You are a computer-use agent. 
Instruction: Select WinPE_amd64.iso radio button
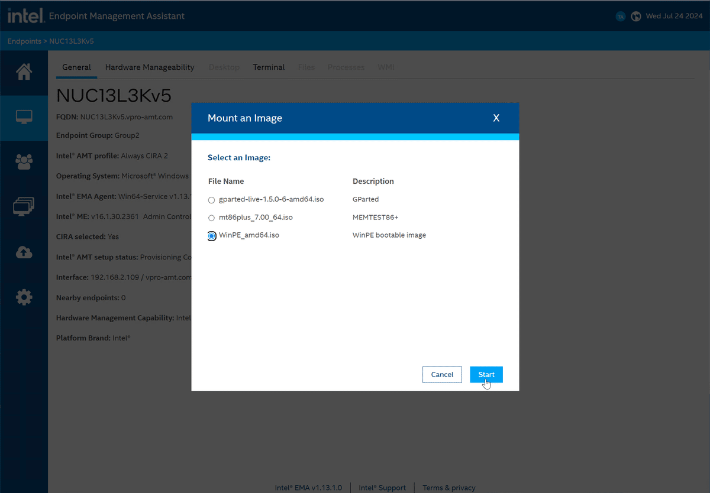click(x=212, y=236)
